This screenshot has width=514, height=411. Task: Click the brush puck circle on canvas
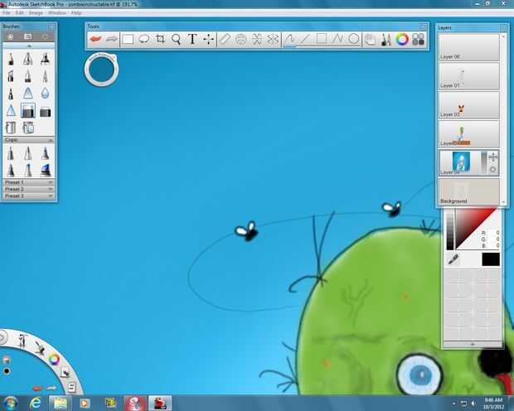(101, 69)
